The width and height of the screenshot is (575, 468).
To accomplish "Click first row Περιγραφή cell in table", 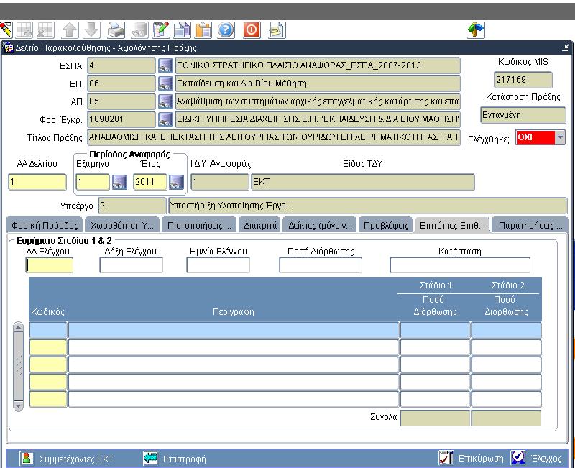I will tap(234, 330).
